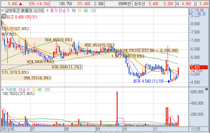Click the 6,500 level on the price axis
The width and height of the screenshot is (210, 133).
coord(195,49)
